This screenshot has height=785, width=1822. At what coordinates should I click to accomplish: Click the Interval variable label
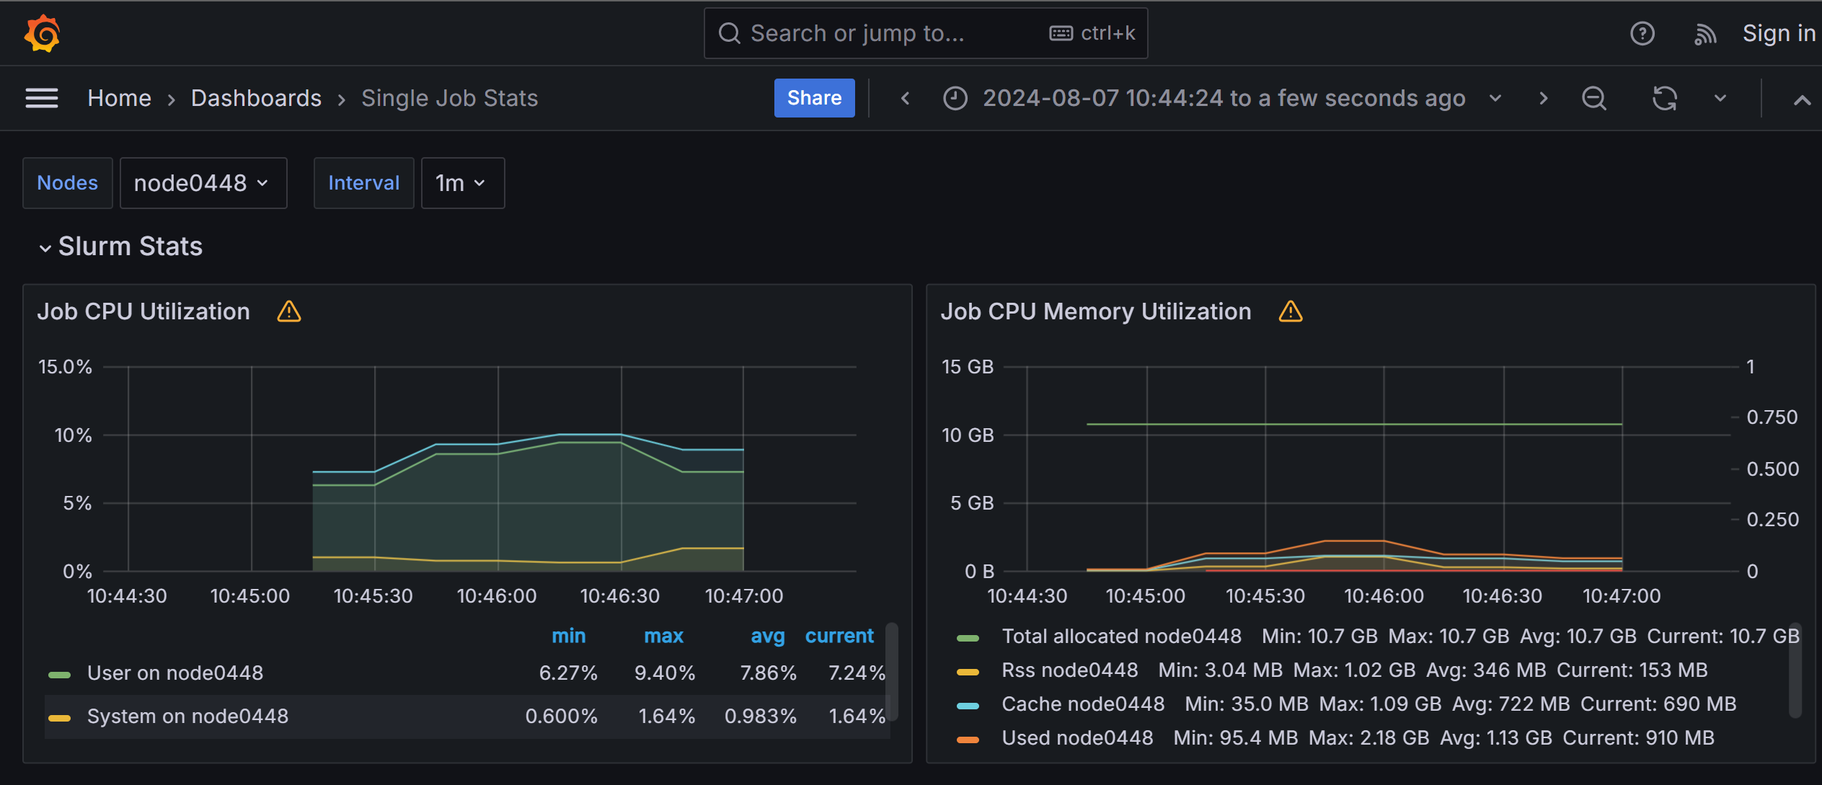coord(364,183)
